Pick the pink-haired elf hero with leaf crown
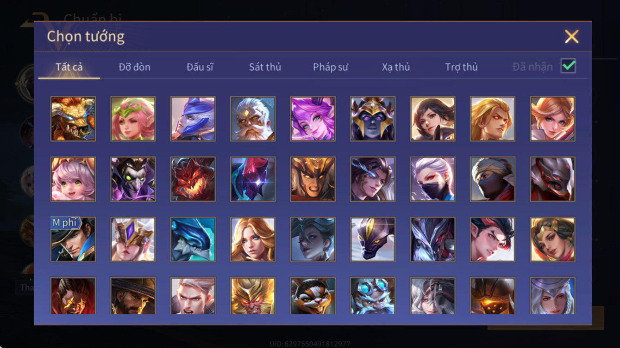 point(133,119)
